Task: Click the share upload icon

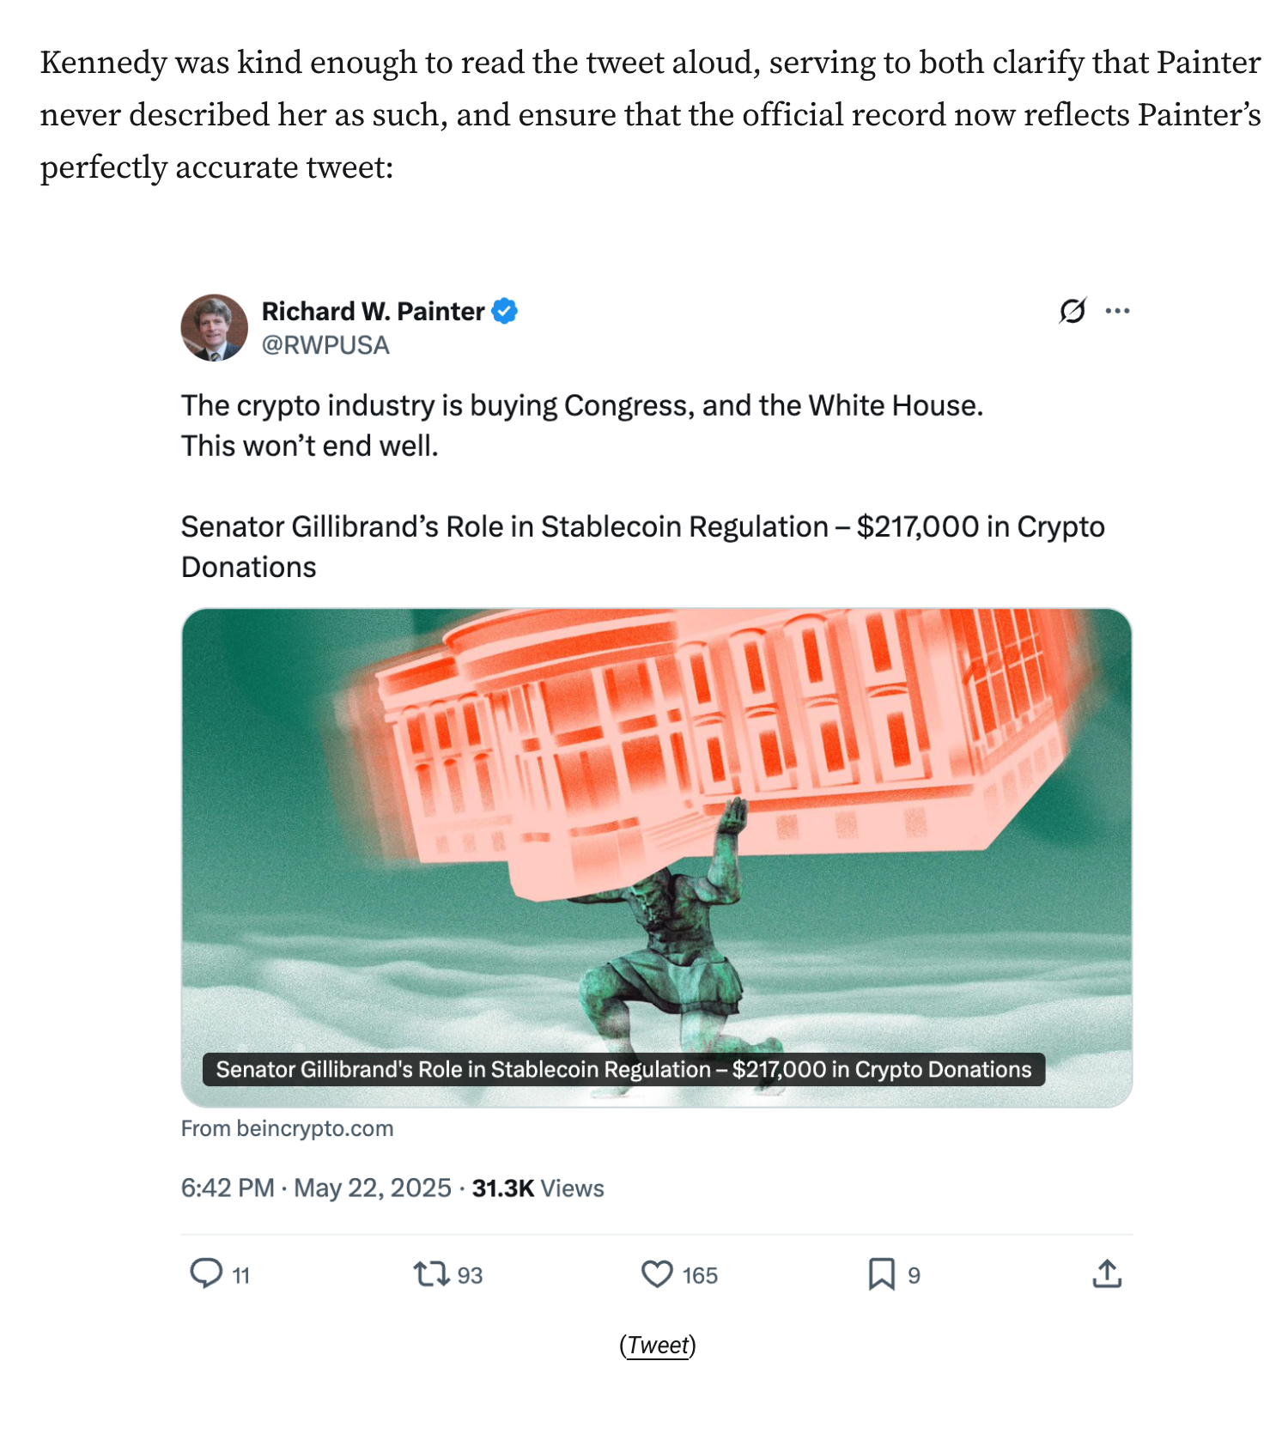Action: pyautogui.click(x=1107, y=1273)
